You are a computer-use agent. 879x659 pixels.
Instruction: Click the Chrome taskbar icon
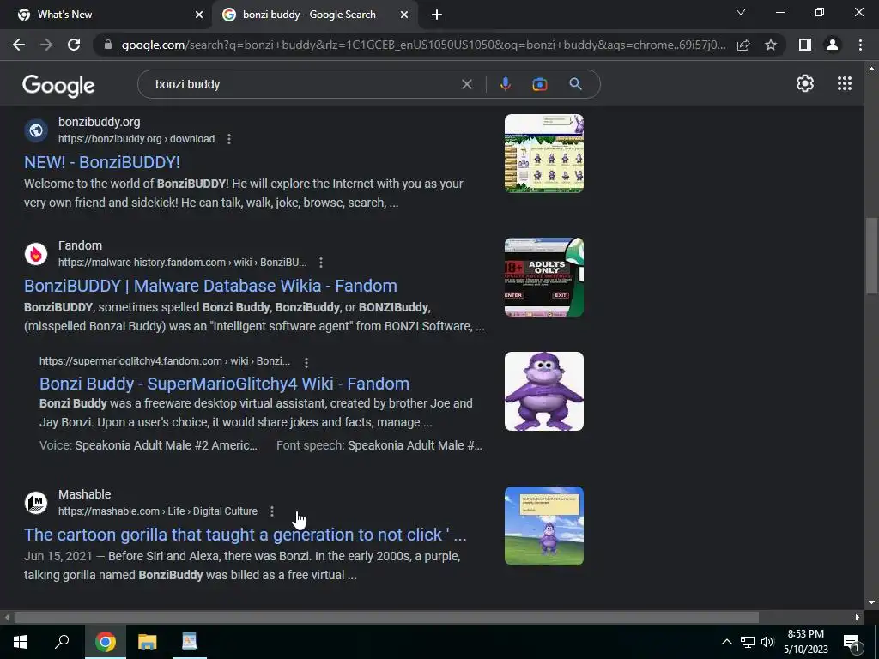point(105,642)
